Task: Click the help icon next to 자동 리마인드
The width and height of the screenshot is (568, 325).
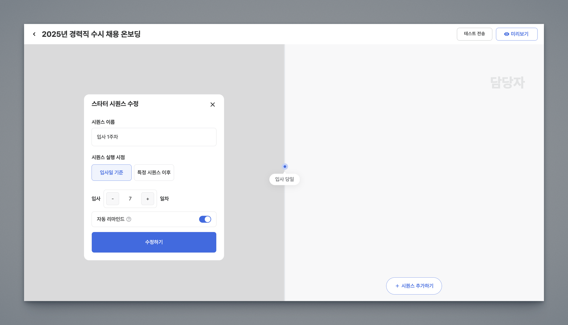Action: [129, 219]
